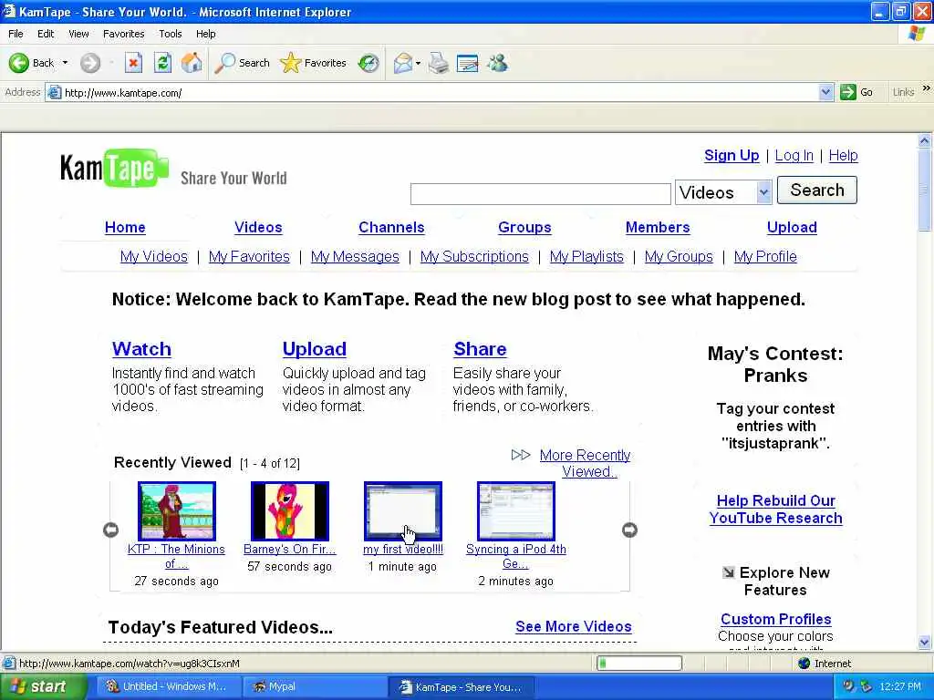This screenshot has height=700, width=934.
Task: Open the Mail button dropdown arrow
Action: pos(418,63)
